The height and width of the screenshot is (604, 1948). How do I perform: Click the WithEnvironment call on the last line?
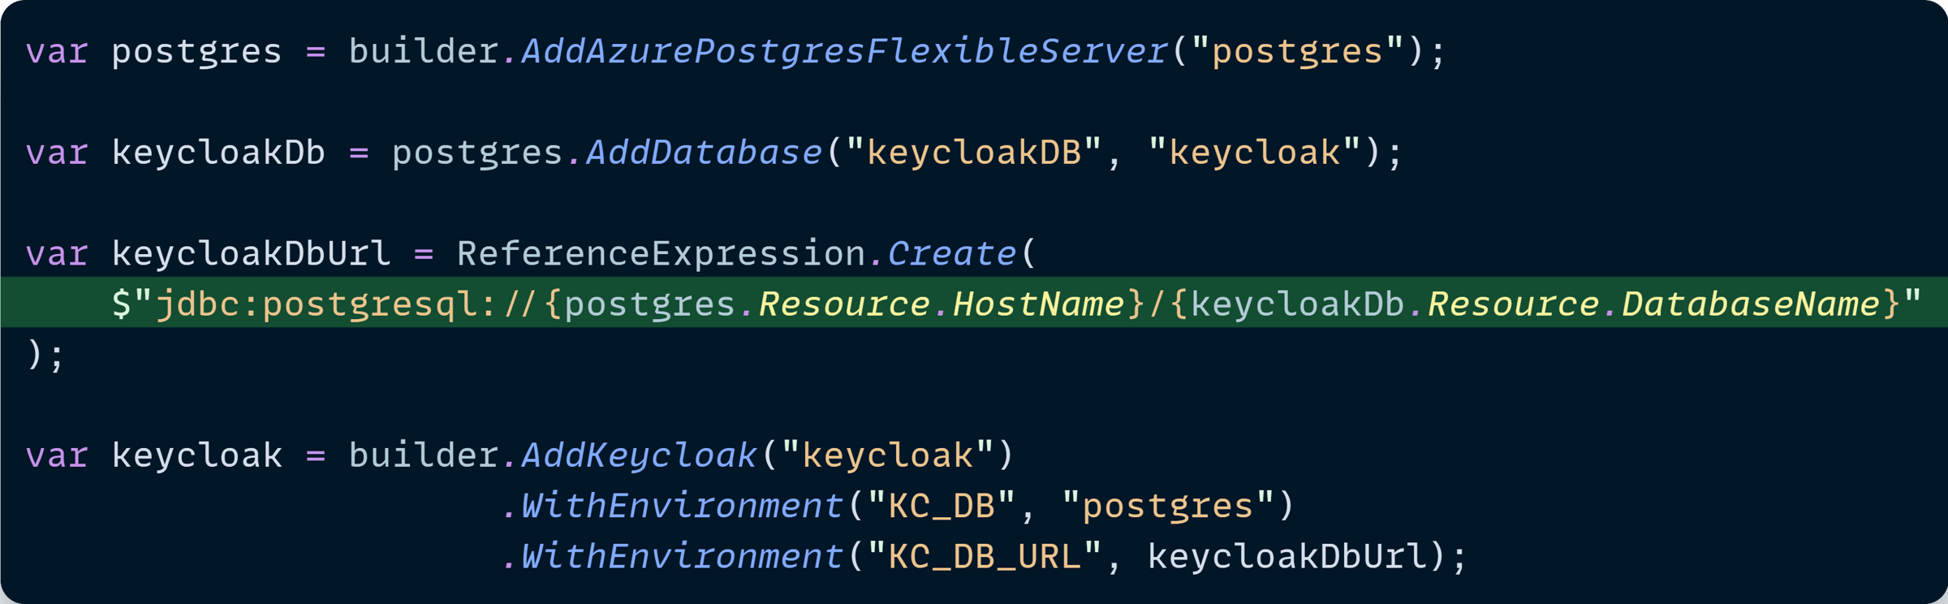(682, 557)
